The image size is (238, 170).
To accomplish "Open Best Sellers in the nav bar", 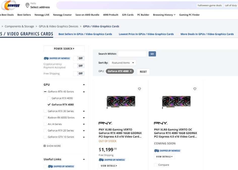I will [x=24, y=15].
